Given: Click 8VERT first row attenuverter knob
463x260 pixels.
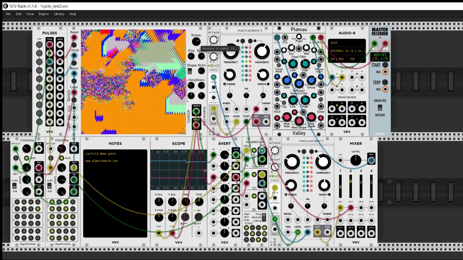Looking at the screenshot, I should point(225,155).
